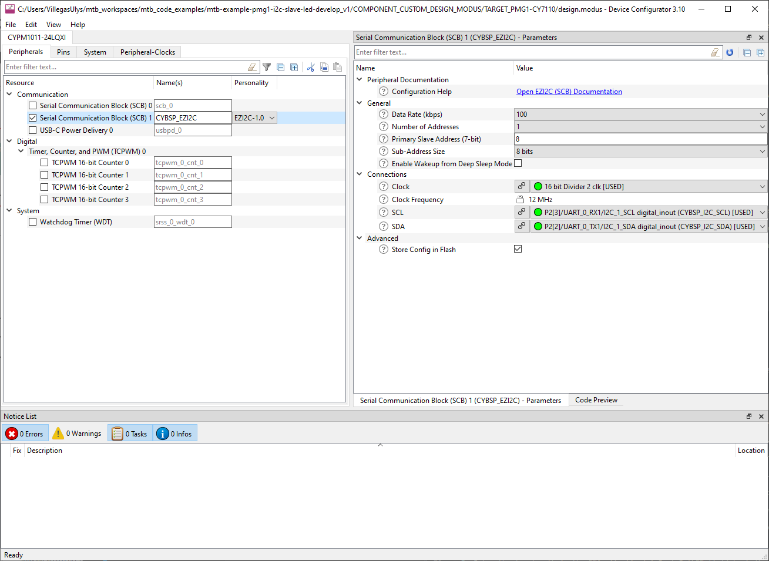Viewport: 769px width, 561px height.
Task: Open help for Primary Slave Address parameter
Action: [384, 139]
